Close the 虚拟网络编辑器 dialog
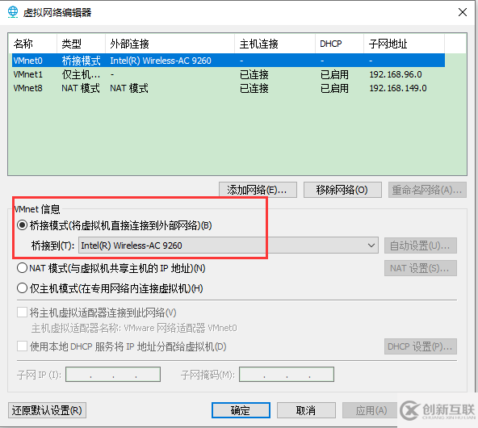Screen dimensions: 478x428 (x=463, y=12)
